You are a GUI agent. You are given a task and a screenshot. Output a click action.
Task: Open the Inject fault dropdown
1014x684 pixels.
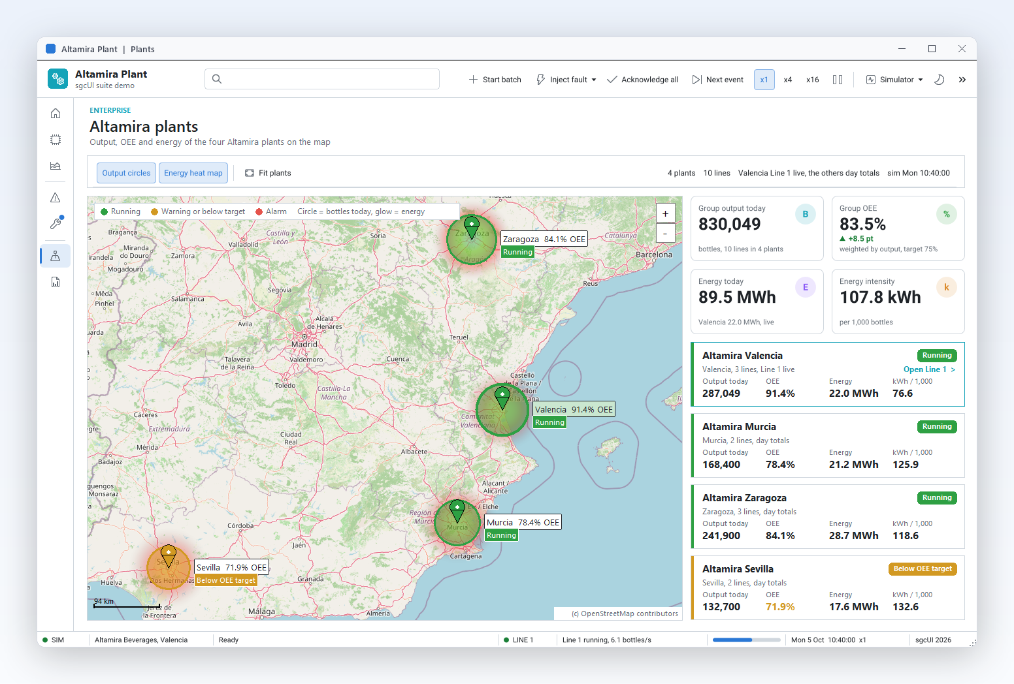[x=566, y=80]
